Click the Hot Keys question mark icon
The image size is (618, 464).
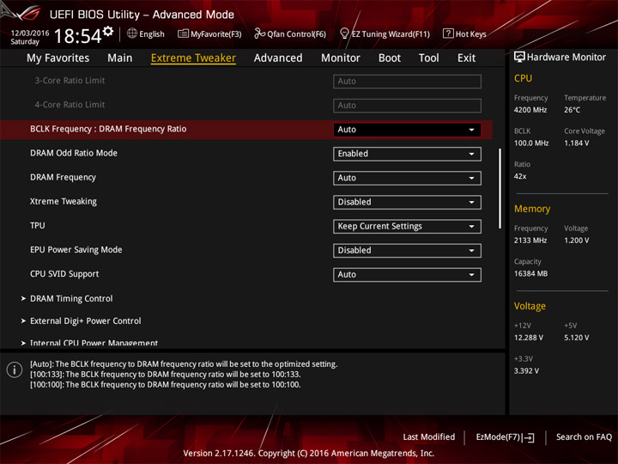coord(448,34)
